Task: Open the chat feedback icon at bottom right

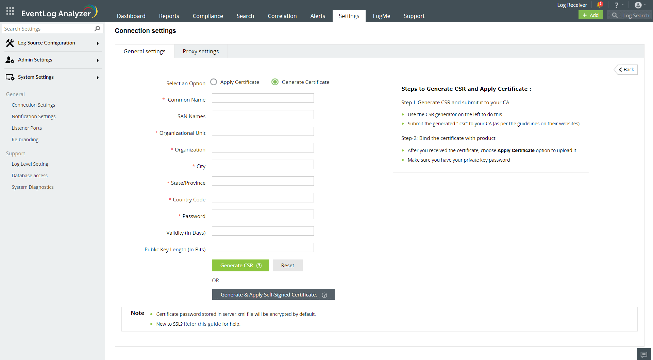Action: click(644, 354)
